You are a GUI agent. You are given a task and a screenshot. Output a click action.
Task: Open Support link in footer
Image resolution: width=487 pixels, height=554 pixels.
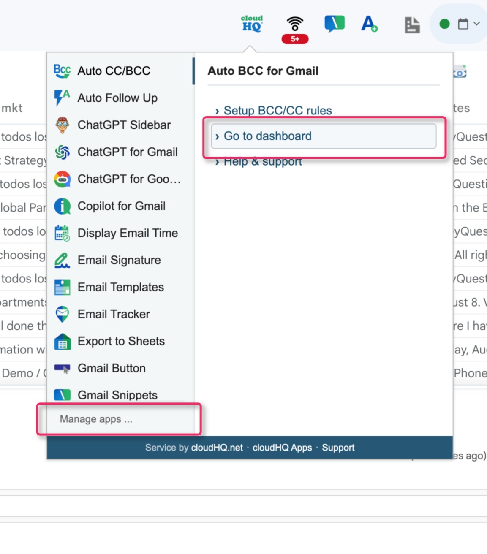point(338,448)
